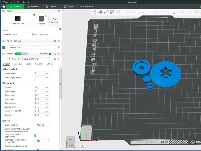Click the Add plate icon
The image size is (201, 151).
click(100, 12)
